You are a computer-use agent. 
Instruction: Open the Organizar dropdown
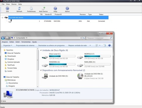tap(8, 46)
